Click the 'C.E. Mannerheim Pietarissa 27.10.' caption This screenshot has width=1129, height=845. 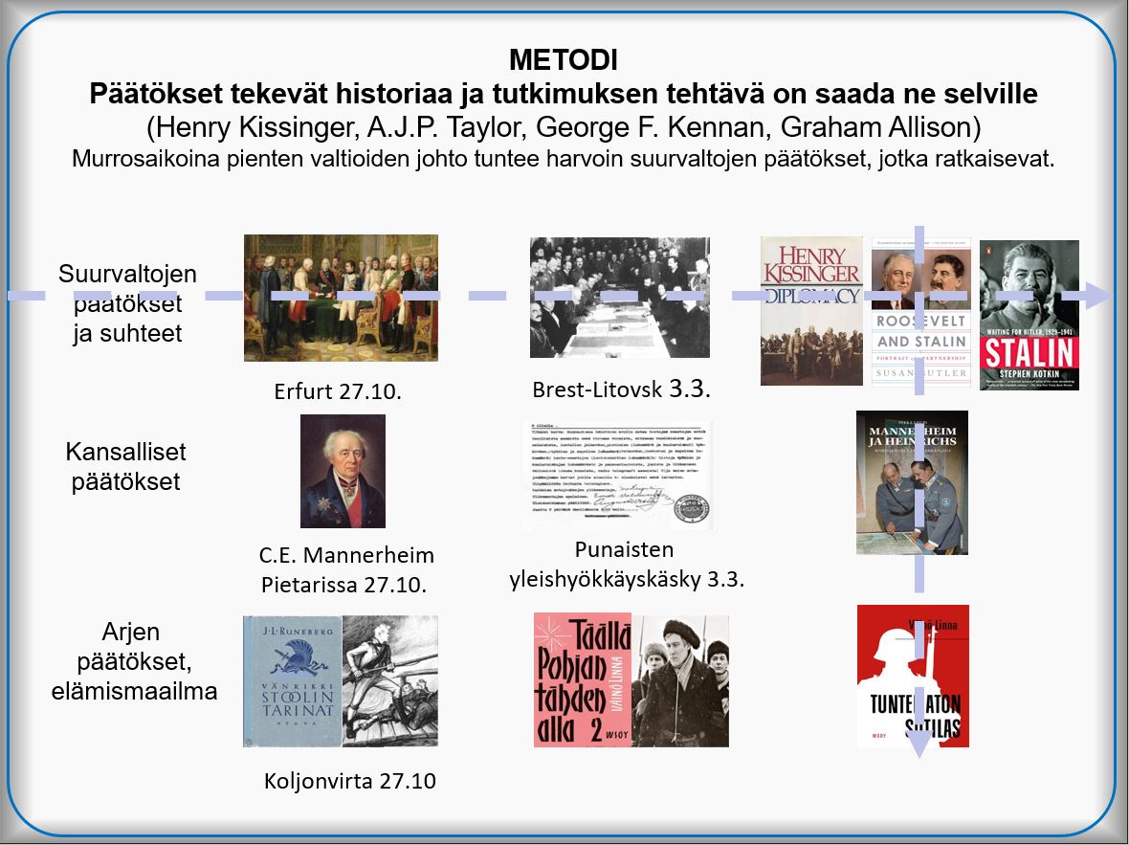(x=346, y=569)
